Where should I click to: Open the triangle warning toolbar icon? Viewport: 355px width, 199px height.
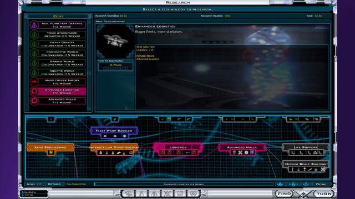tap(154, 193)
